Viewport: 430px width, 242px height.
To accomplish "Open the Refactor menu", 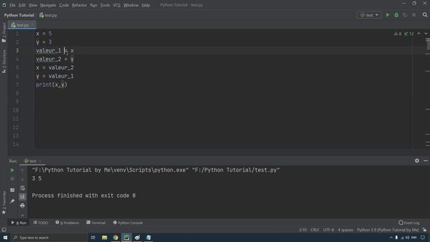I will coord(79,5).
